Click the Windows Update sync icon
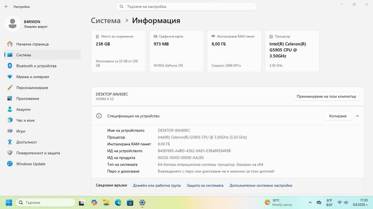The height and width of the screenshot is (209, 373). [x=10, y=164]
